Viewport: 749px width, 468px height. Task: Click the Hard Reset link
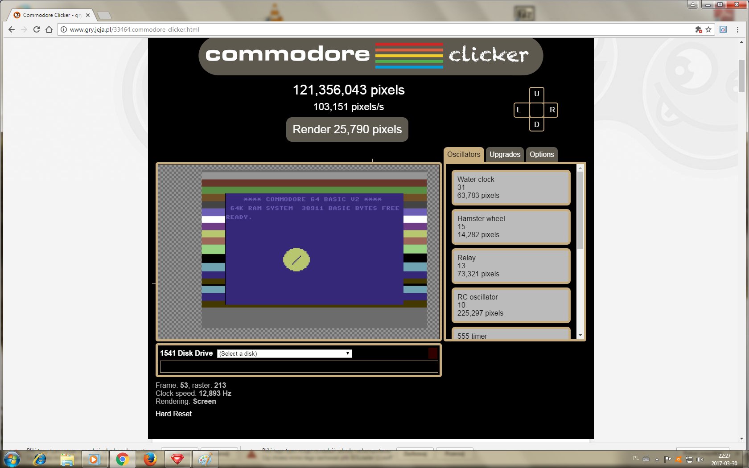pos(173,414)
